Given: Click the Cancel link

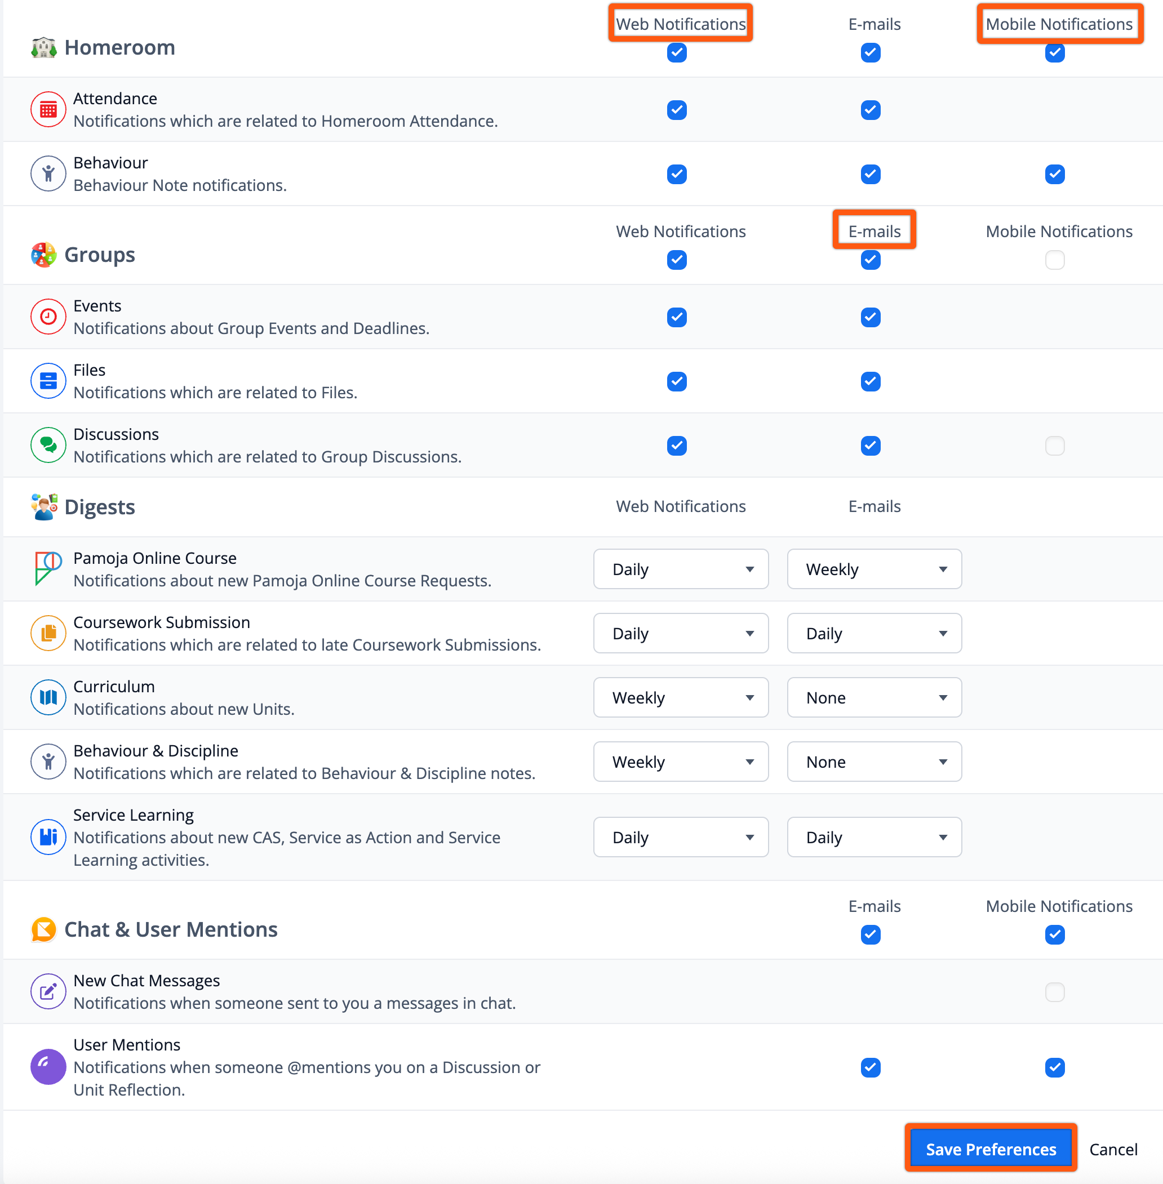Looking at the screenshot, I should click(x=1112, y=1149).
